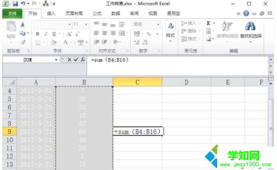Toggle Align Text Left
This screenshot has height=170, width=277.
click(96, 33)
